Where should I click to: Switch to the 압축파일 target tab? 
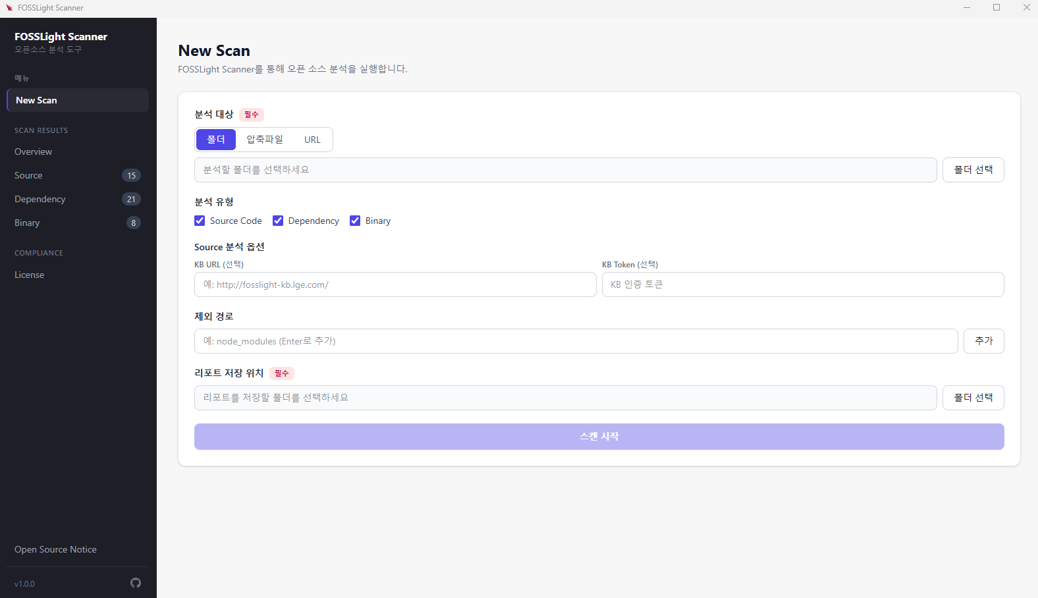coord(265,140)
